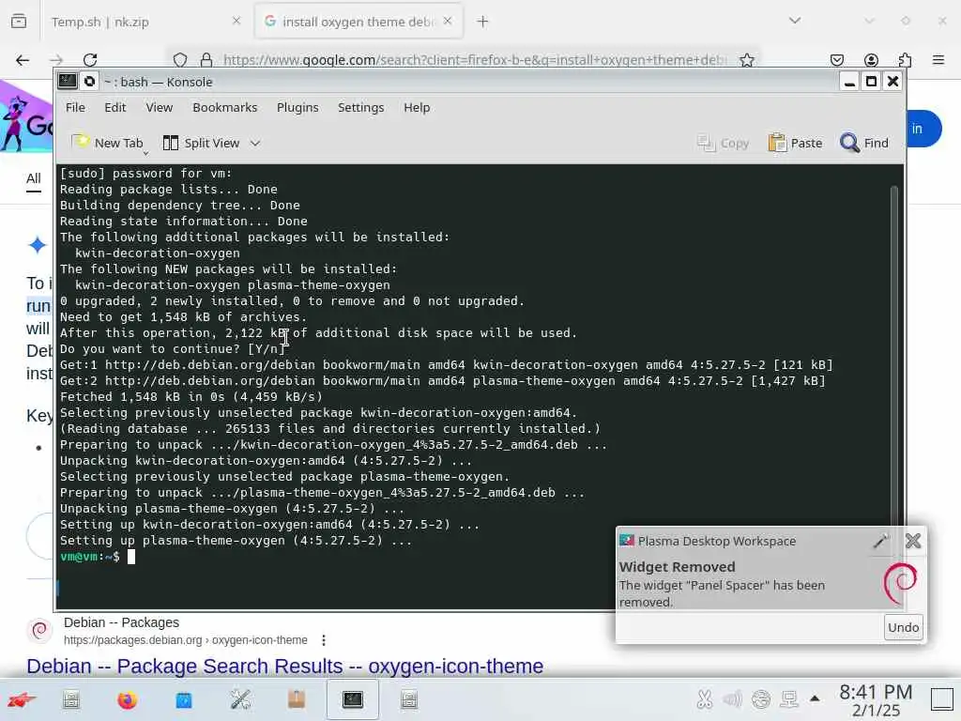Configure notification with wrench icon
Image resolution: width=961 pixels, height=721 pixels.
click(x=880, y=541)
